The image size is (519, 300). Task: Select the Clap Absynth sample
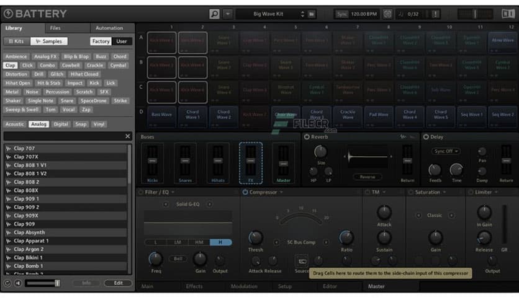tap(66, 232)
